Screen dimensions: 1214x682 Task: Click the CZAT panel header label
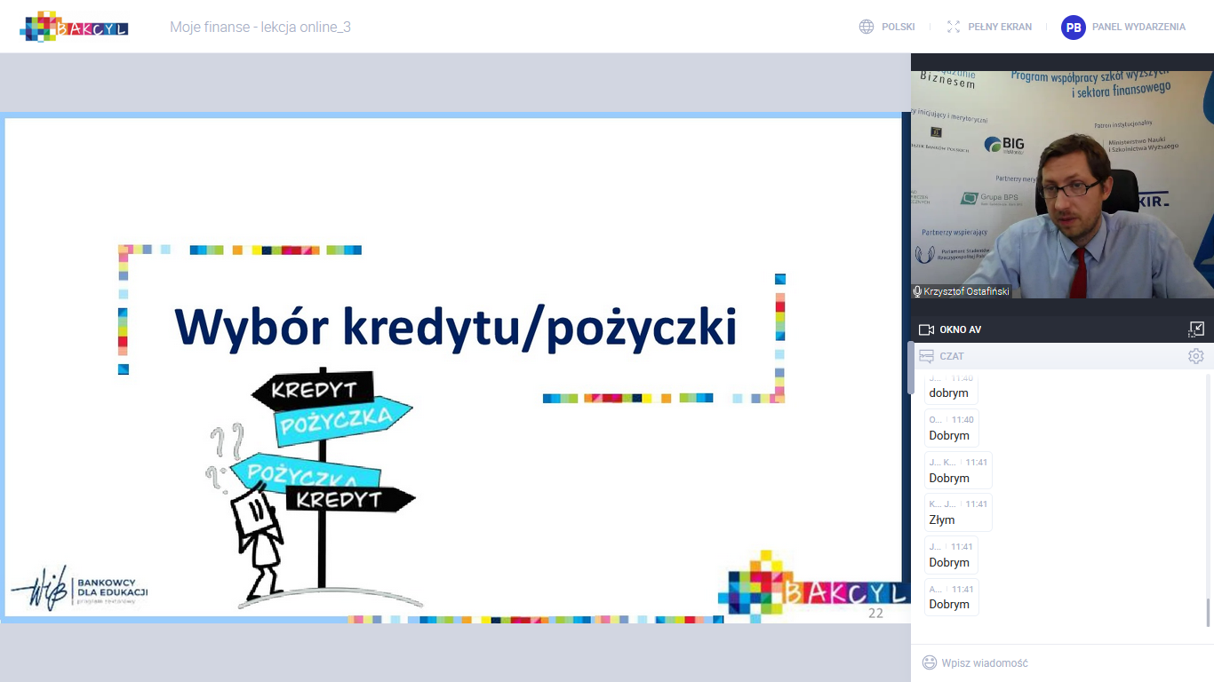(952, 356)
